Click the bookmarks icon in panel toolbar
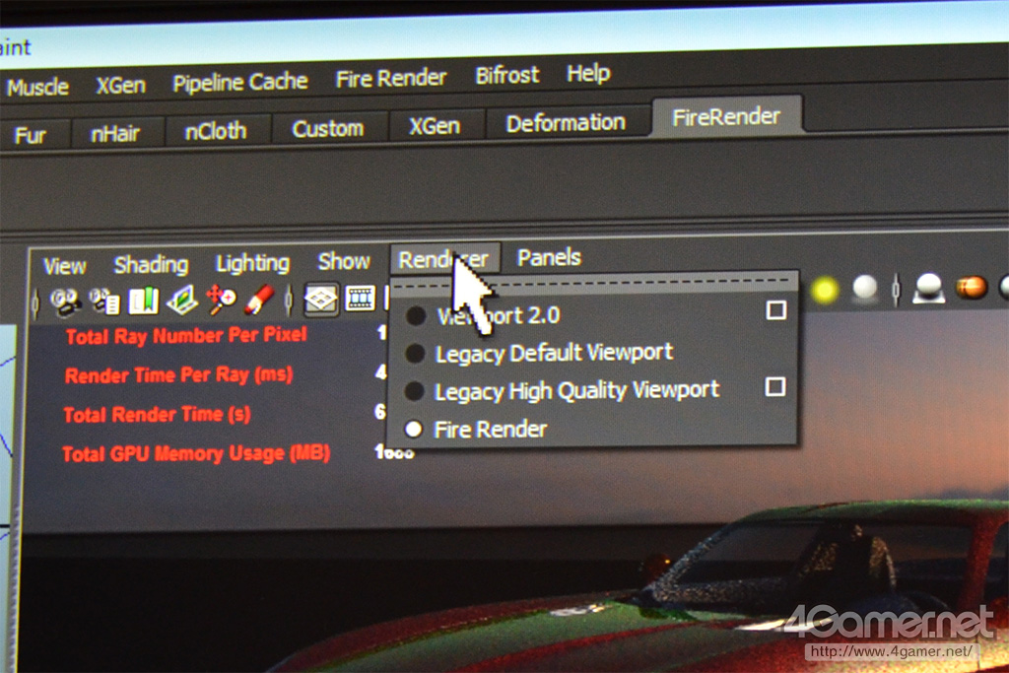The image size is (1009, 673). point(144,300)
